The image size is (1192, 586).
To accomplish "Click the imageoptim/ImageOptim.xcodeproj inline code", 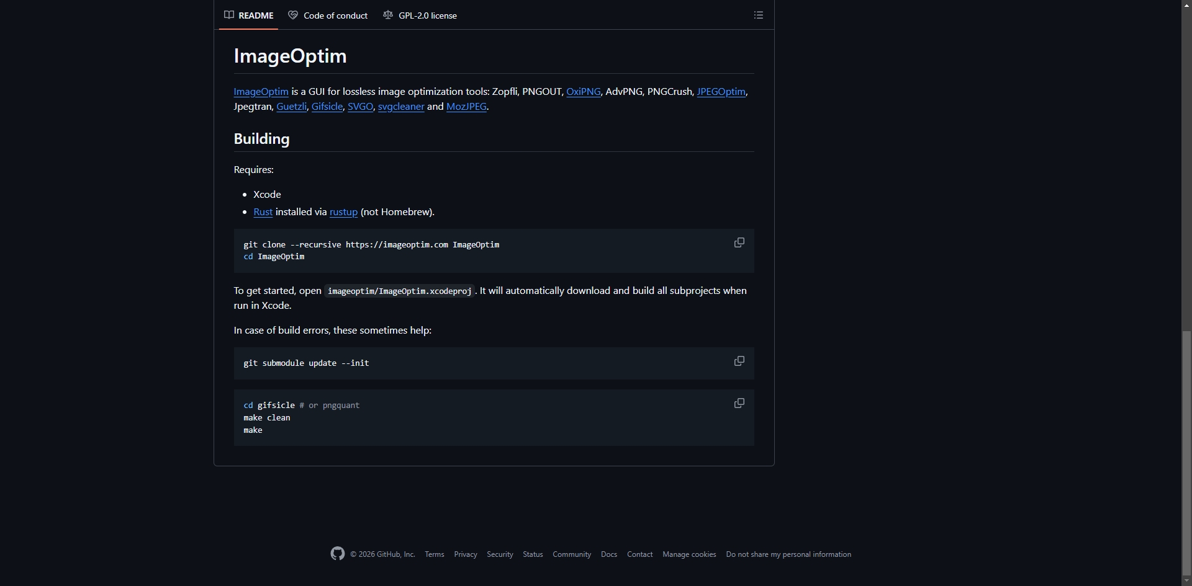I will pos(399,291).
